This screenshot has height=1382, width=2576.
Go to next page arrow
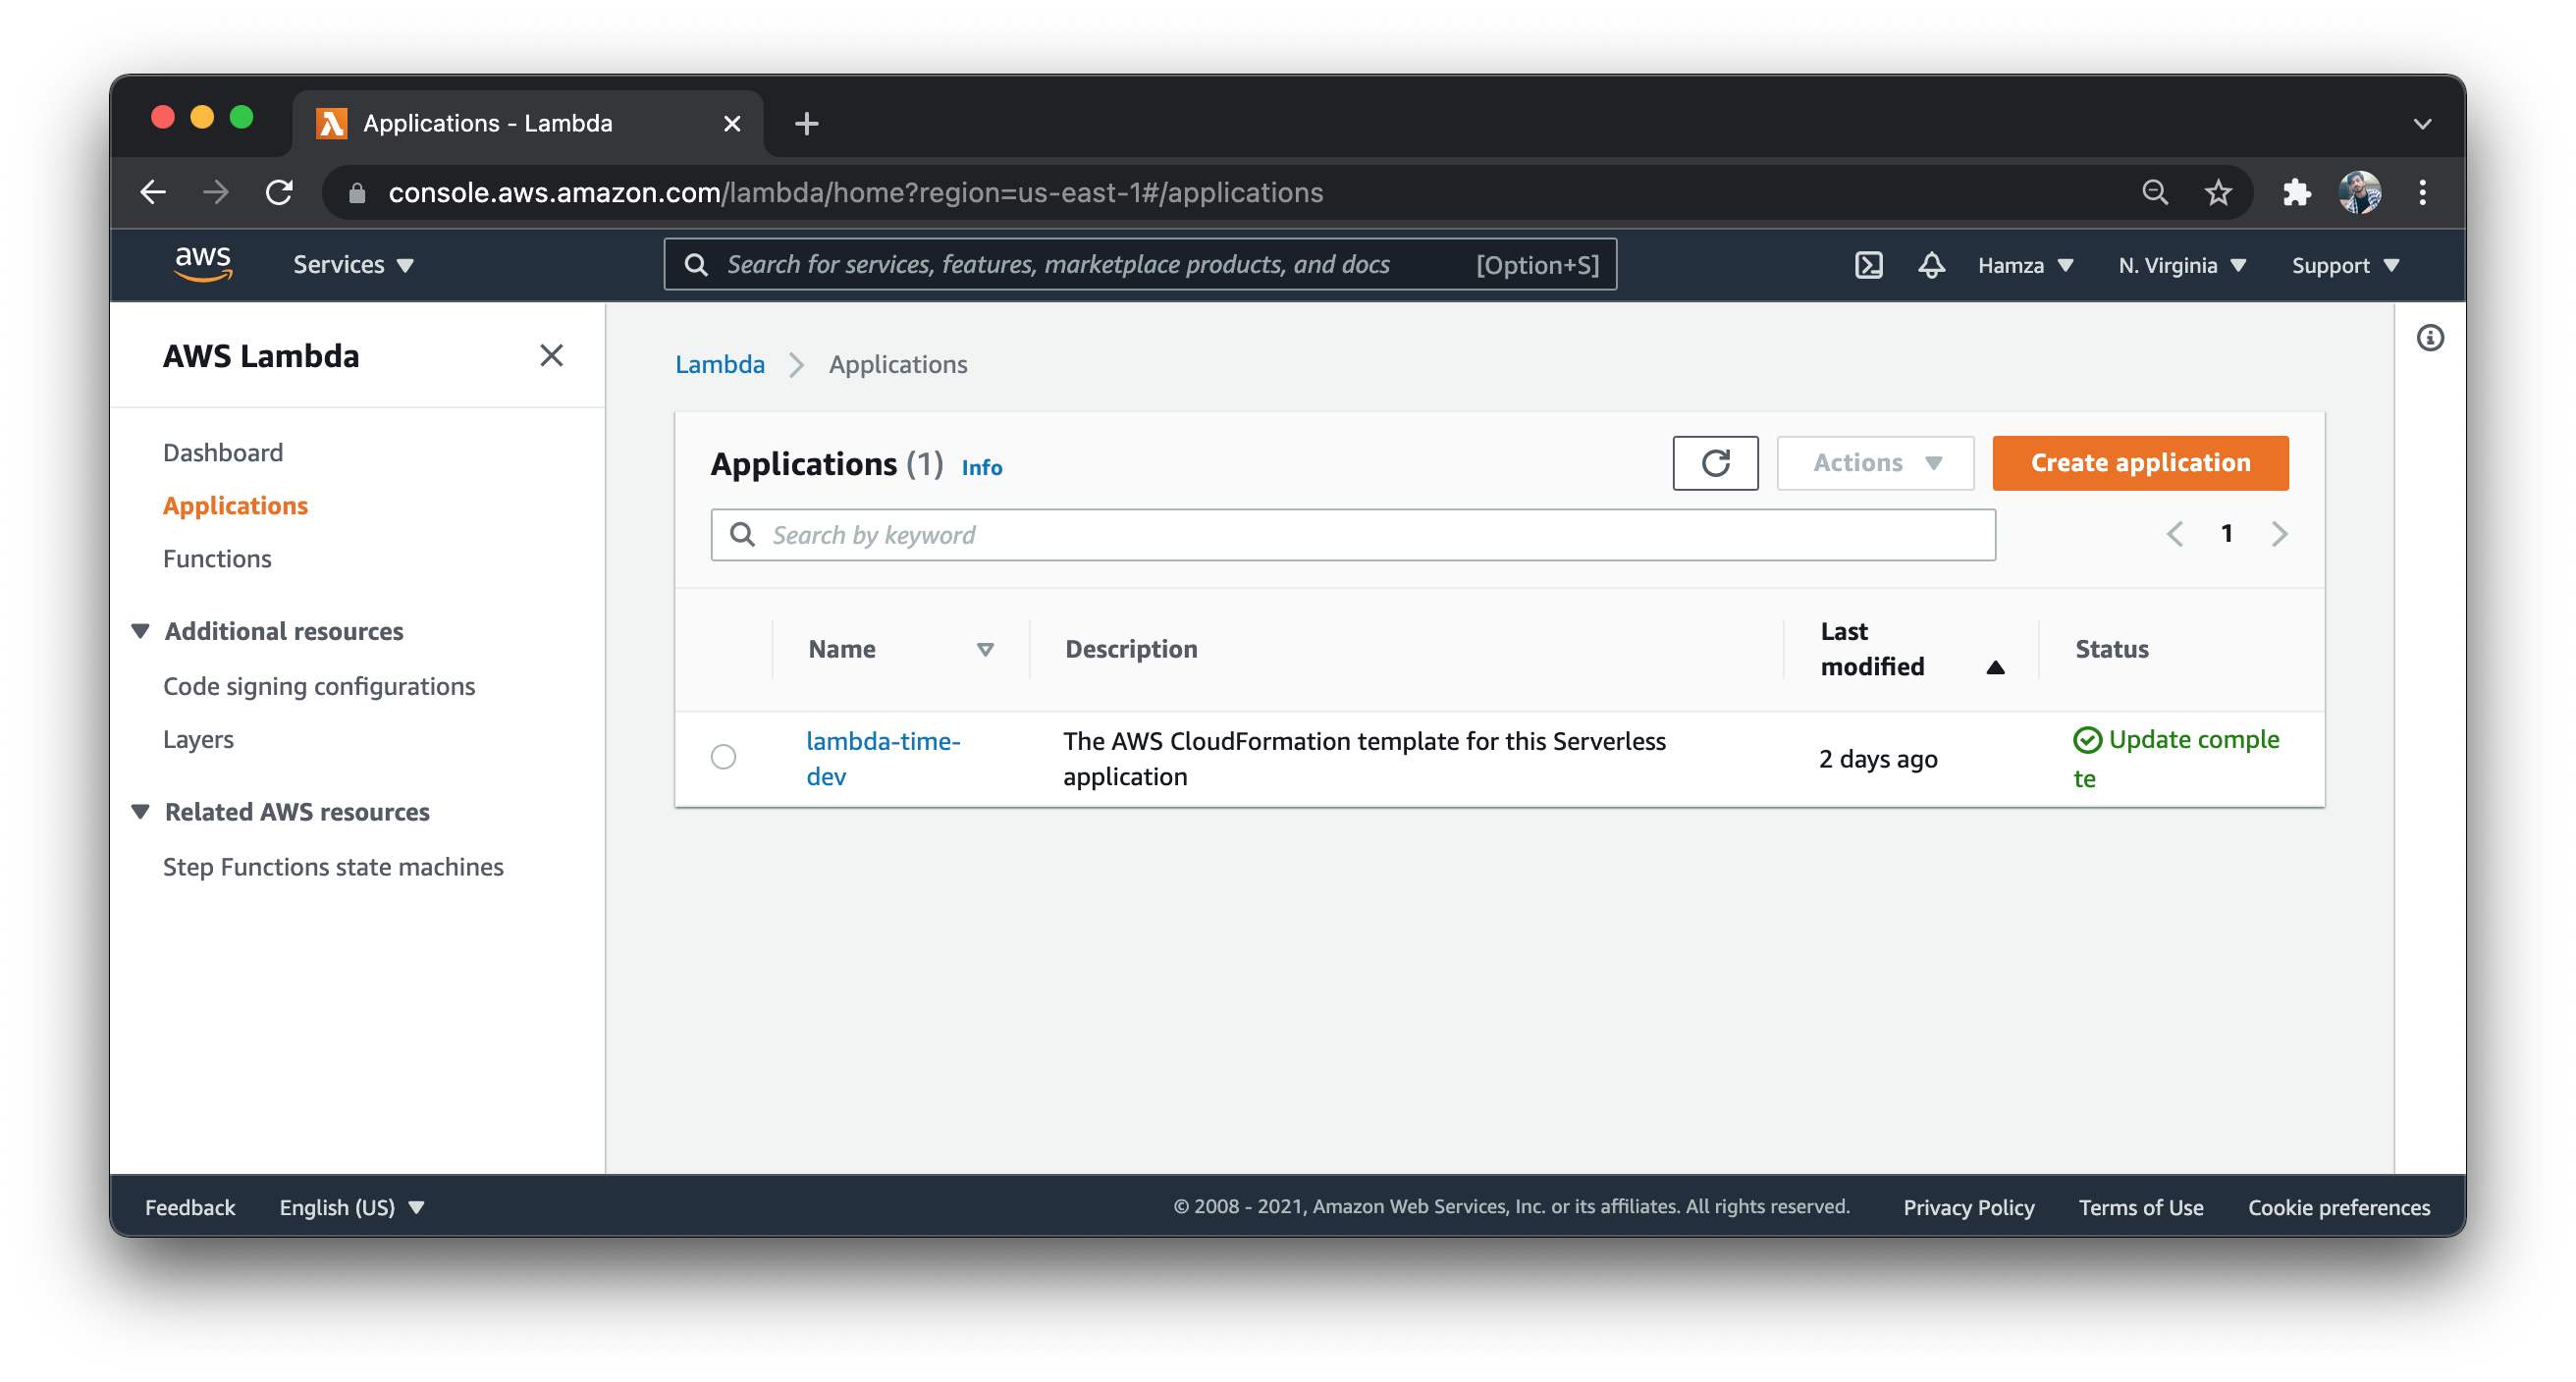pos(2278,534)
